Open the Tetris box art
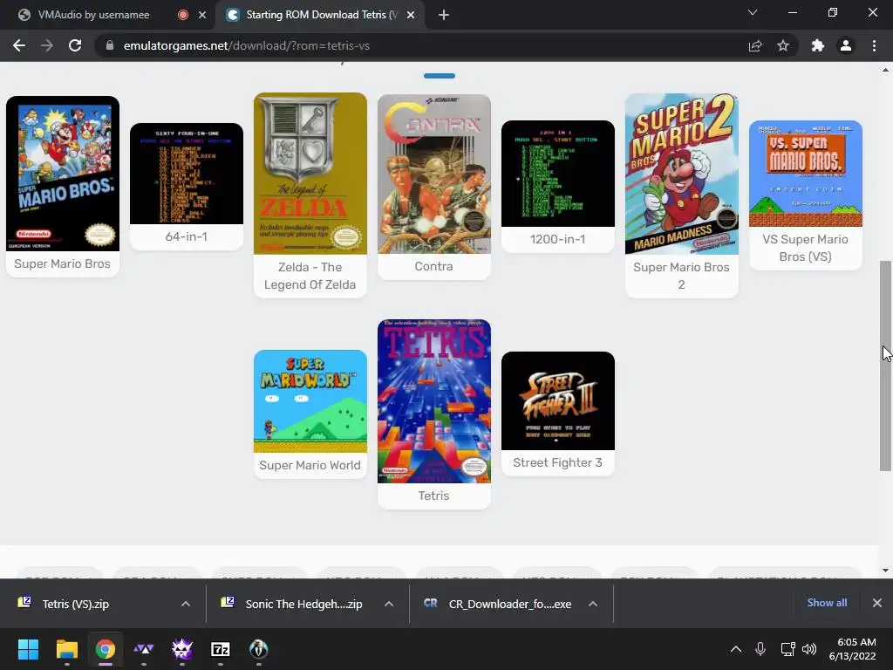The width and height of the screenshot is (893, 670). [x=434, y=401]
